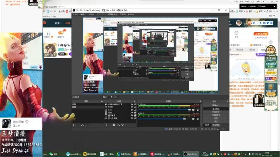
Task: Open source properties gear below Sources list
Action: click(114, 125)
